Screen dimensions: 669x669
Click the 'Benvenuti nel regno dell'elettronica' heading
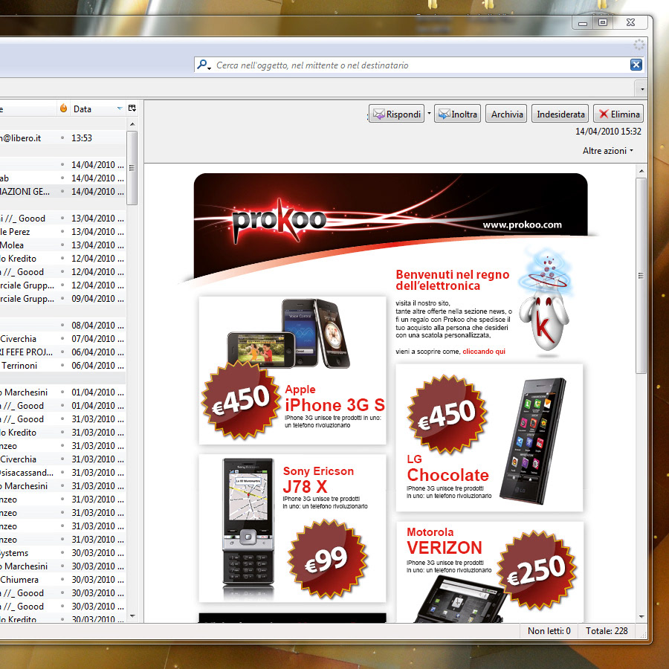452,280
